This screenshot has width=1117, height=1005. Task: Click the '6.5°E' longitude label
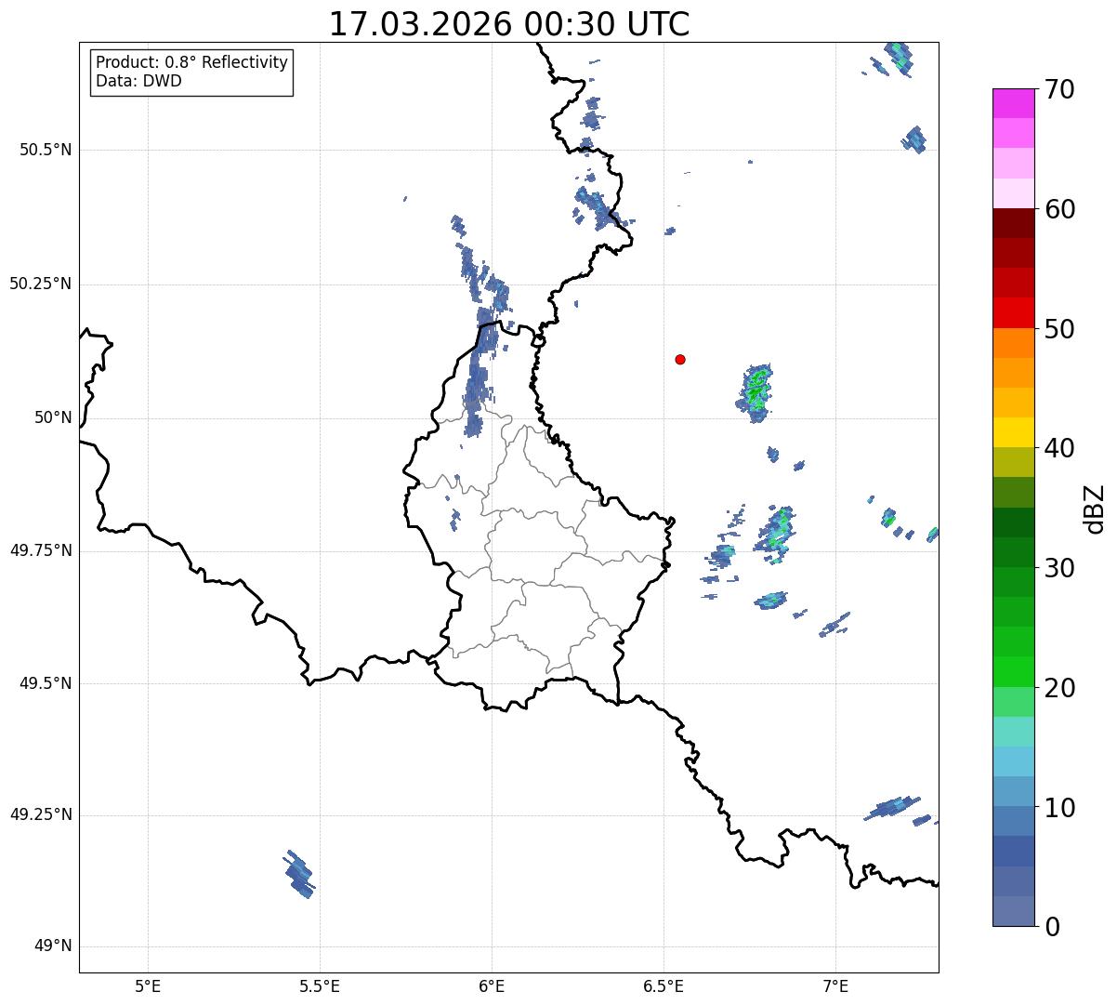(664, 985)
